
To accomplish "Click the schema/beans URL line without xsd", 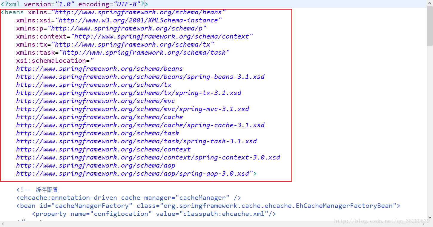I will click(x=99, y=69).
